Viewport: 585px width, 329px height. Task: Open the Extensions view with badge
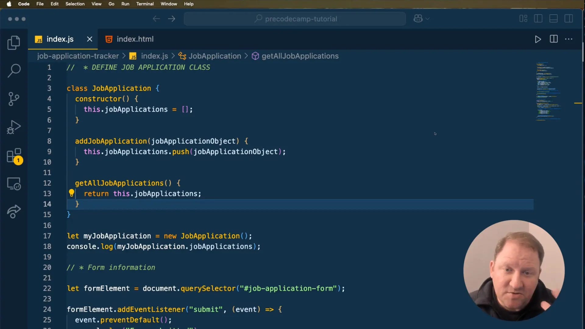coord(14,156)
